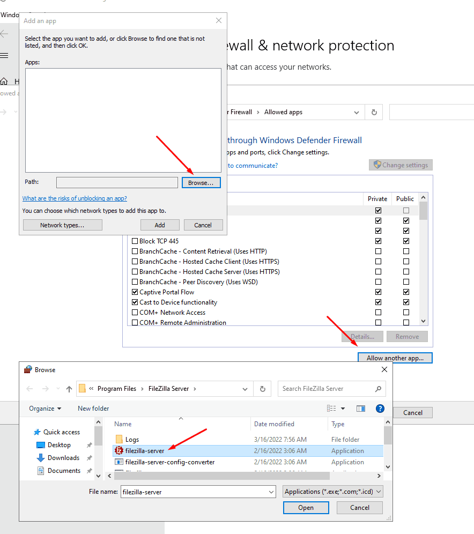Open the File name combo dropdown

coord(271,492)
